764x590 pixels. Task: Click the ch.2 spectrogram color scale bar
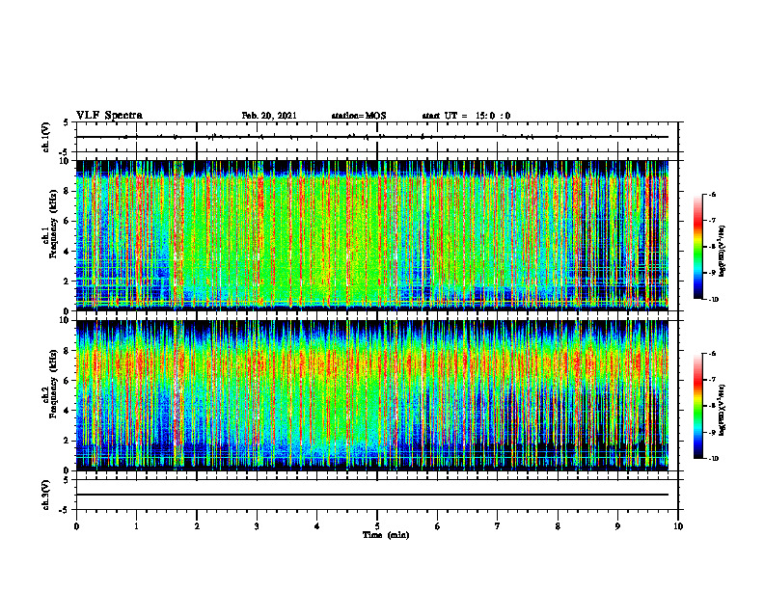(x=698, y=406)
